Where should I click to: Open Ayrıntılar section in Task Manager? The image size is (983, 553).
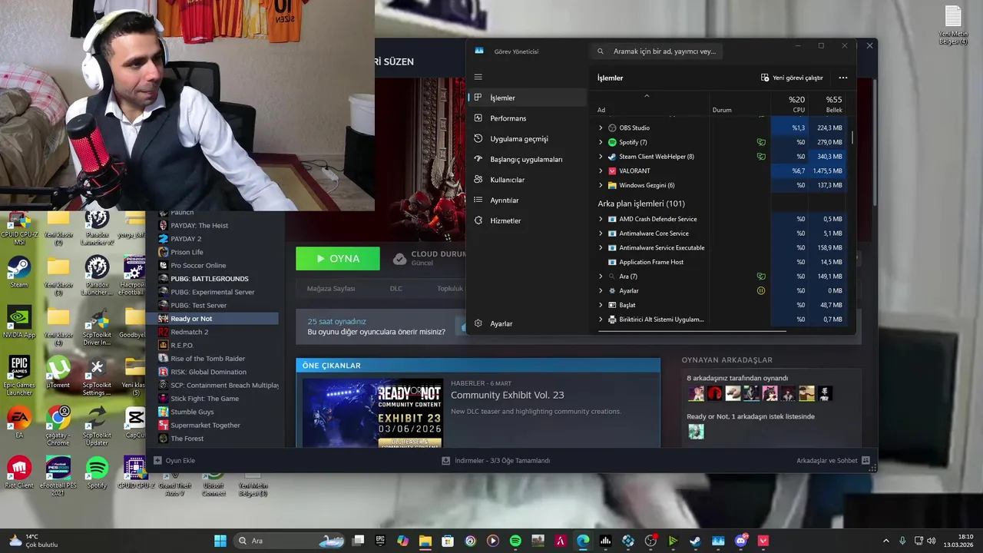click(527, 200)
